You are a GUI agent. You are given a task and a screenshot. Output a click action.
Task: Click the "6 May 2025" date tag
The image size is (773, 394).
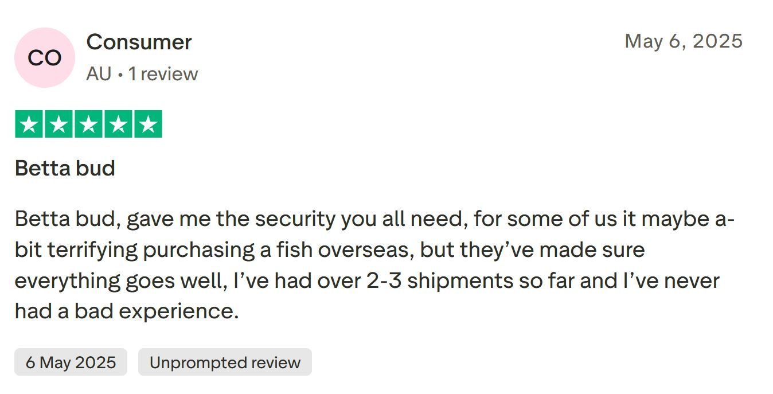coord(71,362)
